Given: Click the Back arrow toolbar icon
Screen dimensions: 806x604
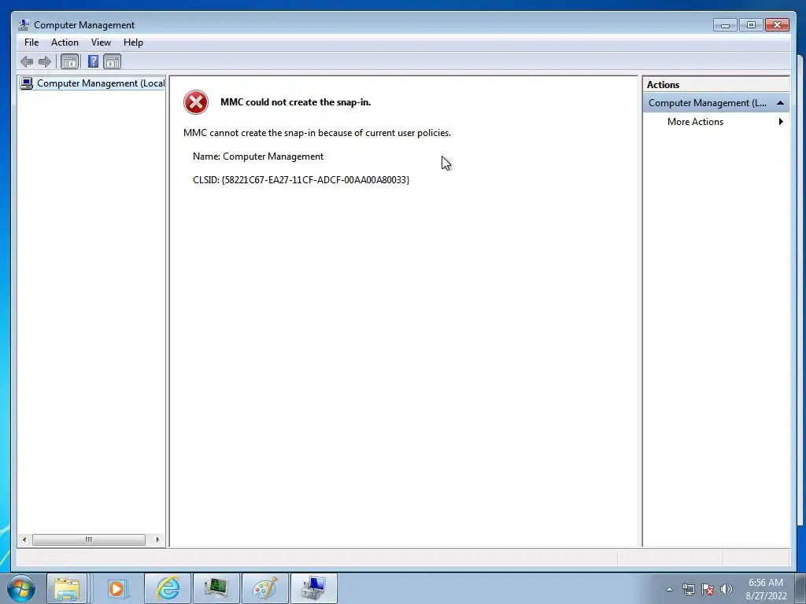Looking at the screenshot, I should pyautogui.click(x=27, y=61).
